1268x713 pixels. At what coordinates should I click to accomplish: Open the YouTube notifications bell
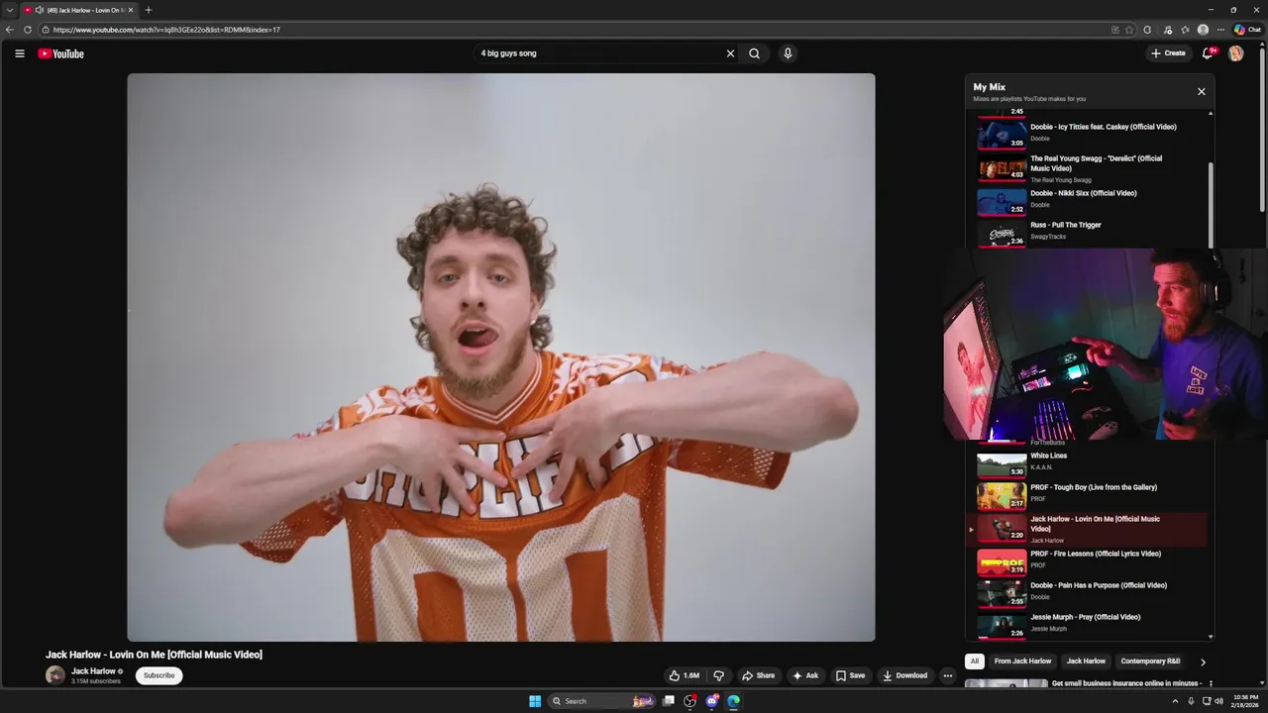[1208, 53]
